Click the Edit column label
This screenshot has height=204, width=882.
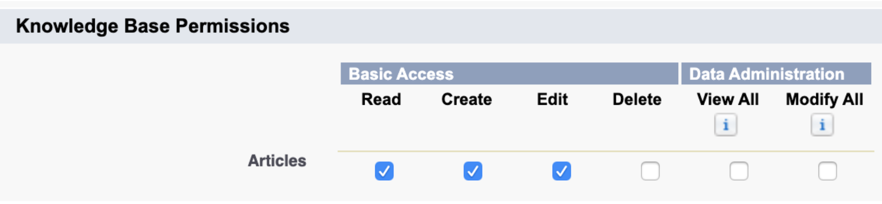click(552, 100)
